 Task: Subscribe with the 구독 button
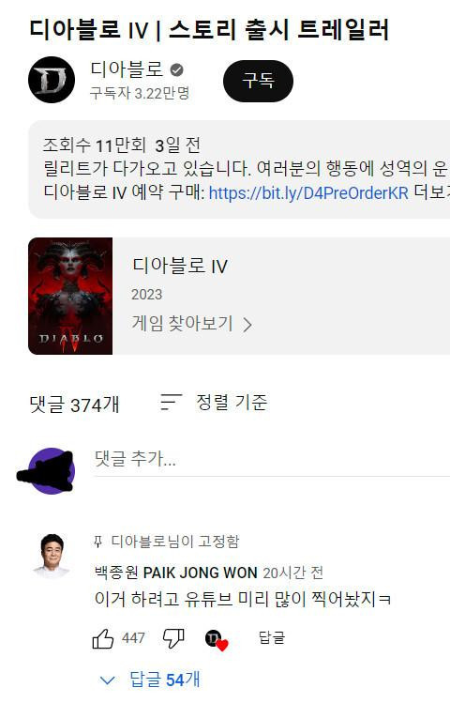point(259,81)
